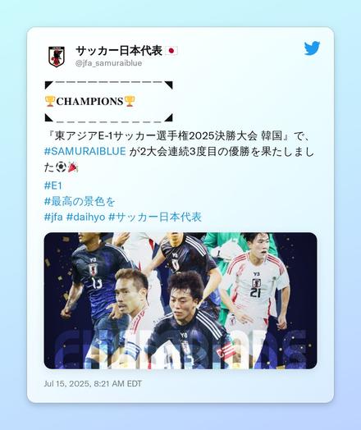The image size is (361, 430).
Task: Click the right trophy emoji
Action: click(130, 101)
